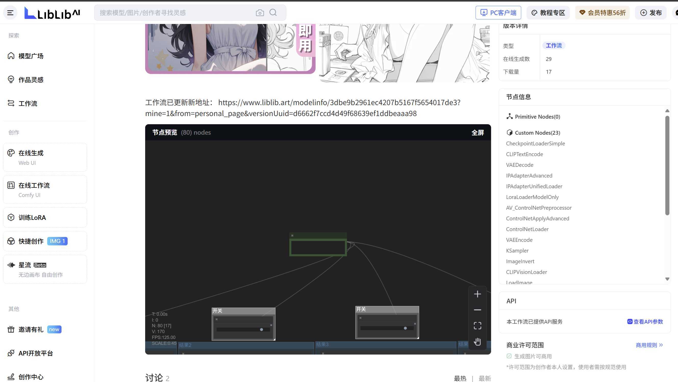Select AV_ControlNetPreprocessor in node list
The height and width of the screenshot is (382, 678).
pos(538,208)
